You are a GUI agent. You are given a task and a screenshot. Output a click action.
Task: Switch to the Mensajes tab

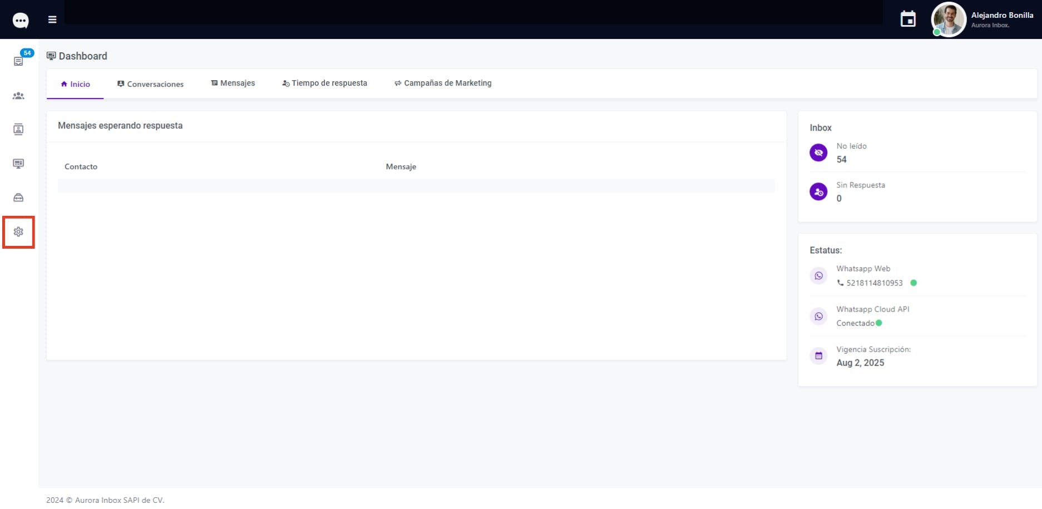pyautogui.click(x=233, y=83)
